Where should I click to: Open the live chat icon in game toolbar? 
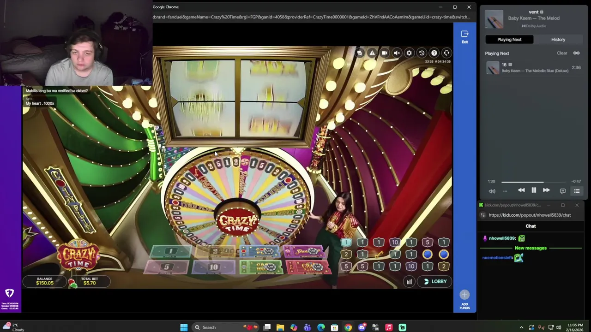(x=360, y=53)
